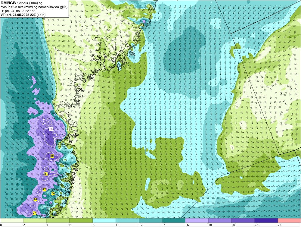Click the legend scale value 24
This screenshot has height=227, width=301.
coord(280,225)
